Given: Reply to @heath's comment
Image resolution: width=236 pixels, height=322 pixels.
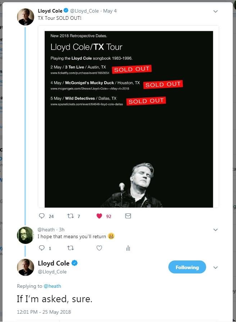Looking at the screenshot, I should click(42, 248).
